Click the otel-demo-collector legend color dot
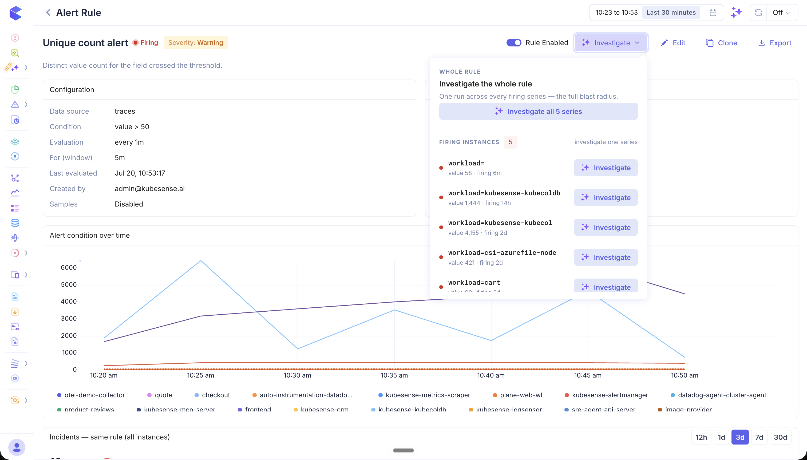The height and width of the screenshot is (460, 807). click(x=59, y=395)
